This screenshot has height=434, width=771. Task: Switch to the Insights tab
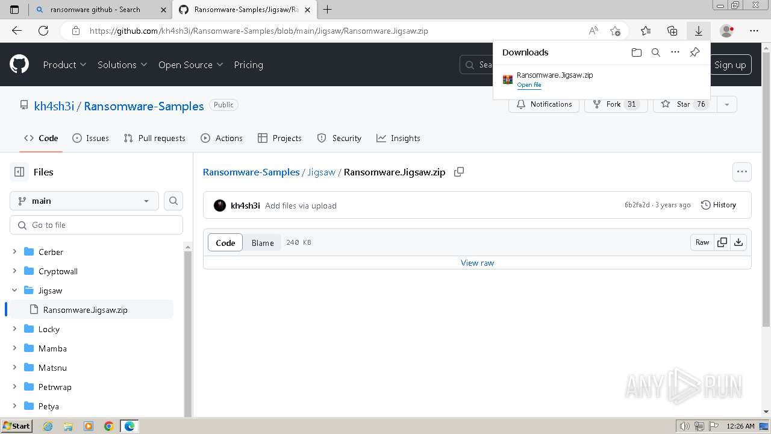tap(398, 138)
